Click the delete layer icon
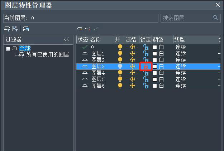 pos(88,29)
